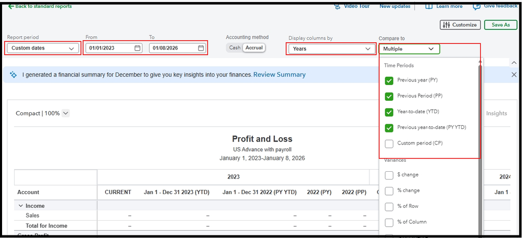
Task: Open New updates link
Action: click(x=395, y=6)
